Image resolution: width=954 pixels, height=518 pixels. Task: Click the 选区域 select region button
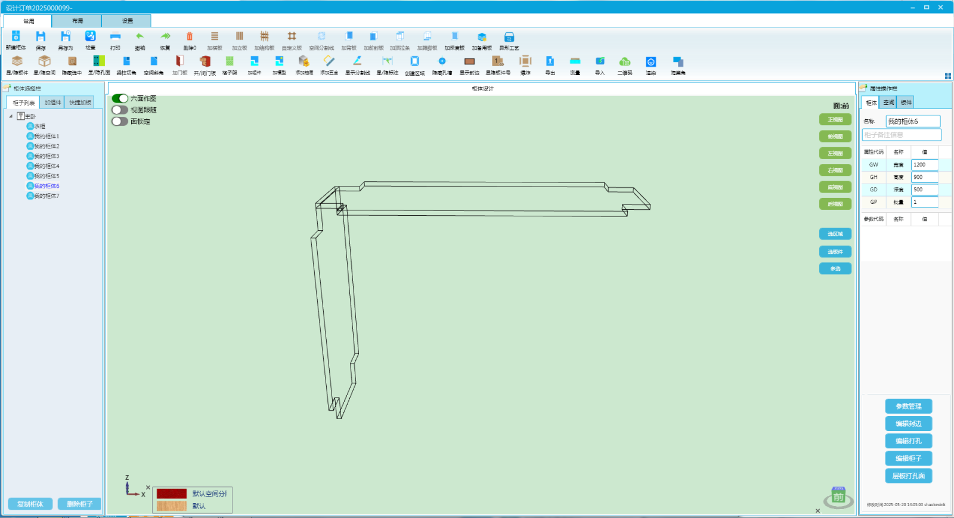tap(835, 234)
